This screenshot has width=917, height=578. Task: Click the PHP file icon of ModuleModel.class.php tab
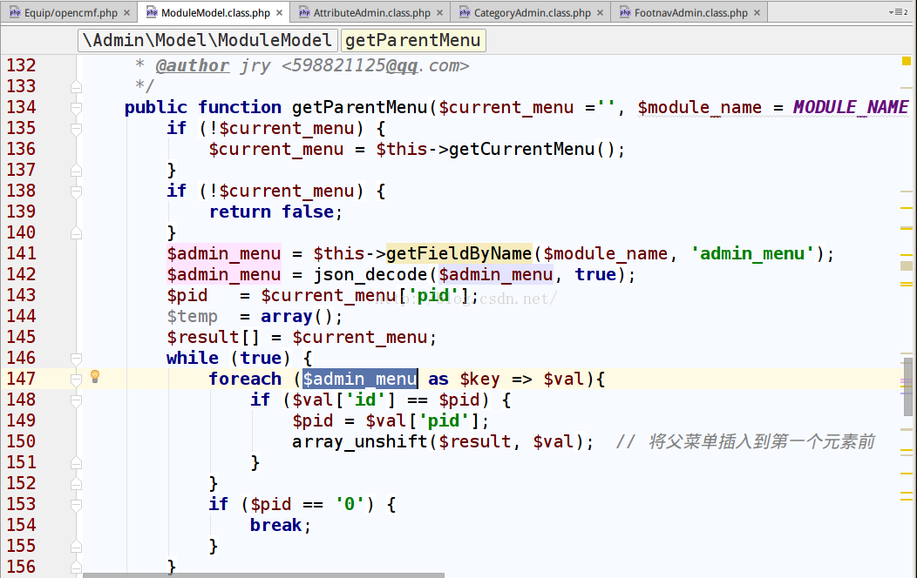tap(152, 12)
